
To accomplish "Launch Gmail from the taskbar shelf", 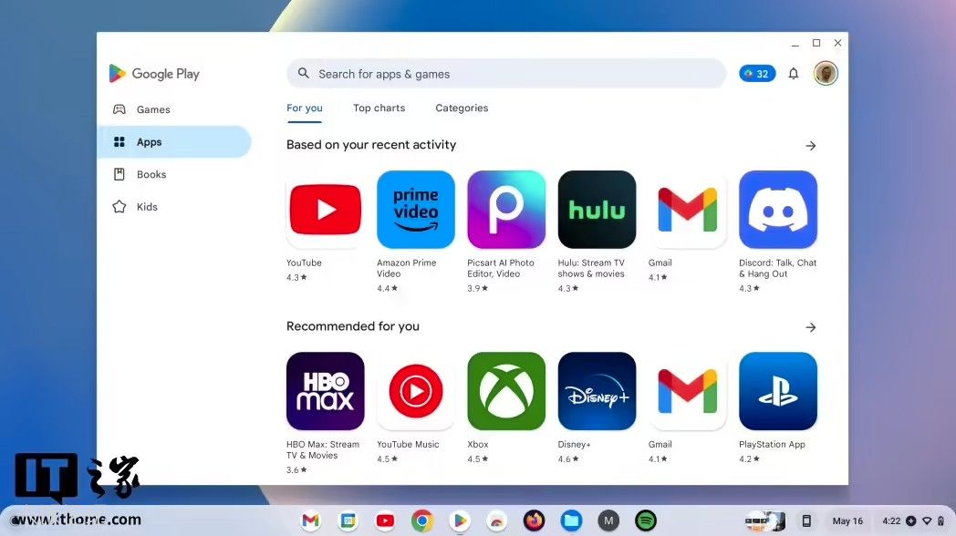I will tap(311, 521).
